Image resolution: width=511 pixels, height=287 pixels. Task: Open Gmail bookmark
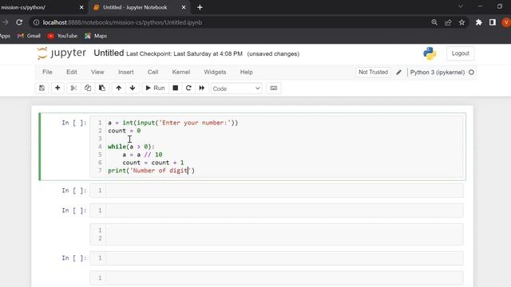pyautogui.click(x=29, y=36)
